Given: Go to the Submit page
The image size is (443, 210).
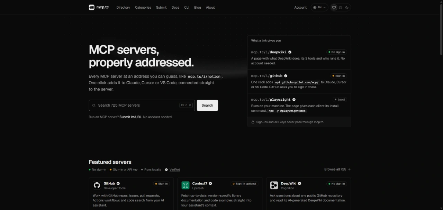Looking at the screenshot, I should click(x=161, y=7).
